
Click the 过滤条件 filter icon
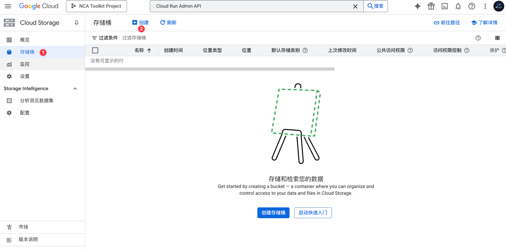click(95, 38)
